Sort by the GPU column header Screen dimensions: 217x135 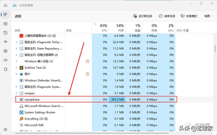pos(167,28)
